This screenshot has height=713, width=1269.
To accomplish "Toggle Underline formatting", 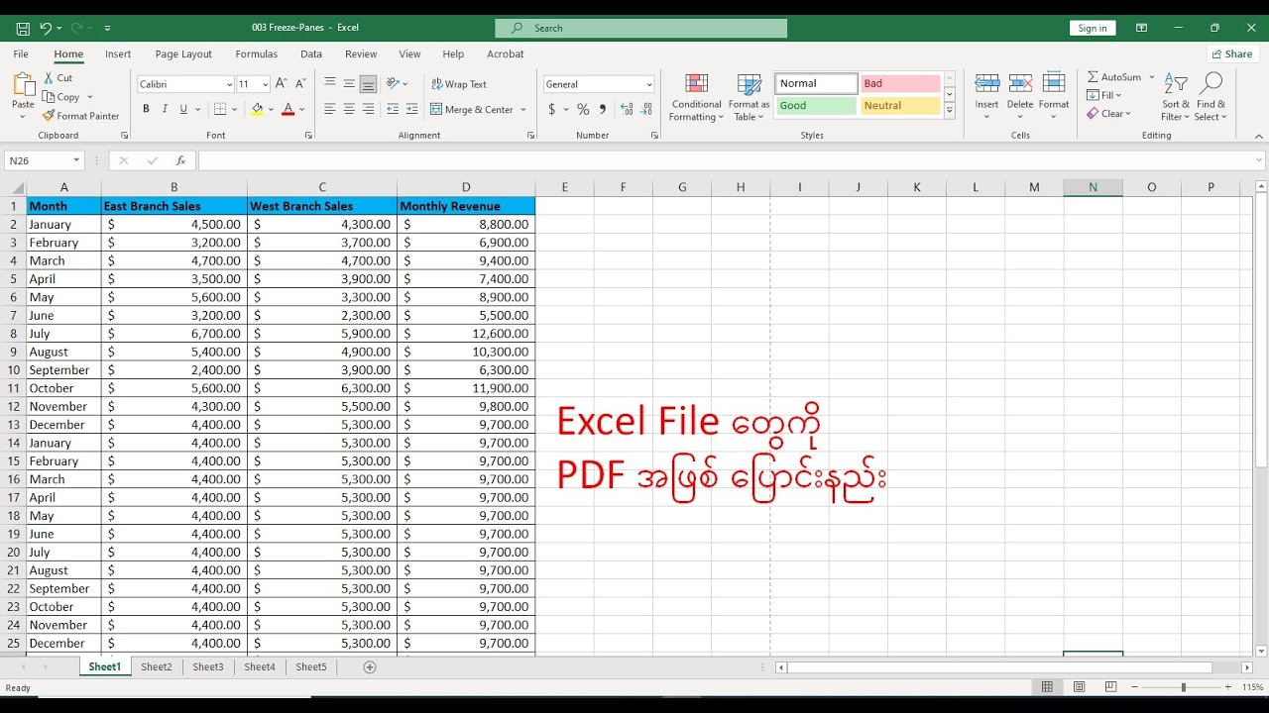I will 182,109.
